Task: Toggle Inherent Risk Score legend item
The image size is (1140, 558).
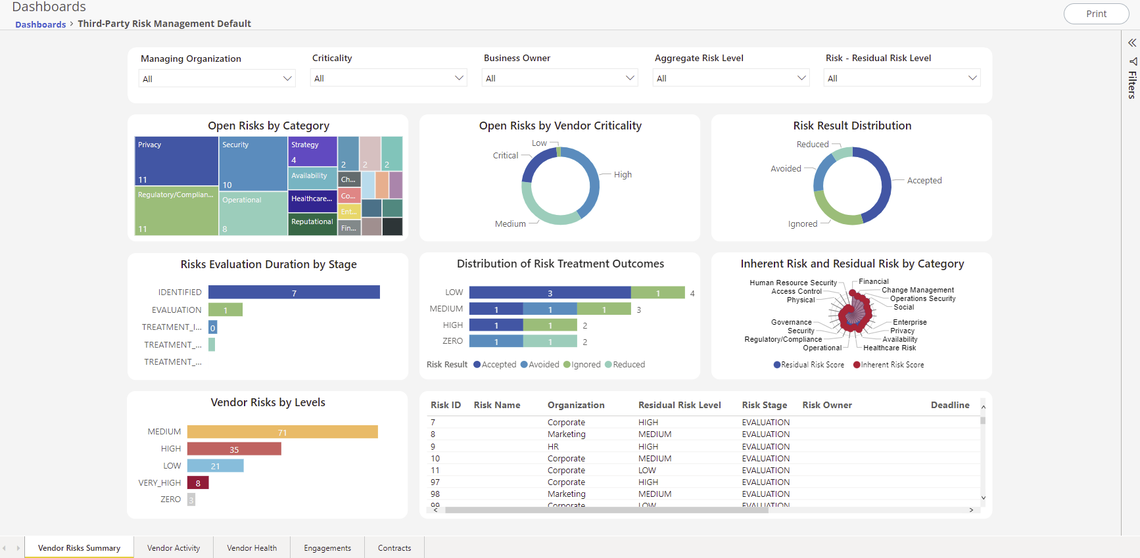Action: click(888, 365)
